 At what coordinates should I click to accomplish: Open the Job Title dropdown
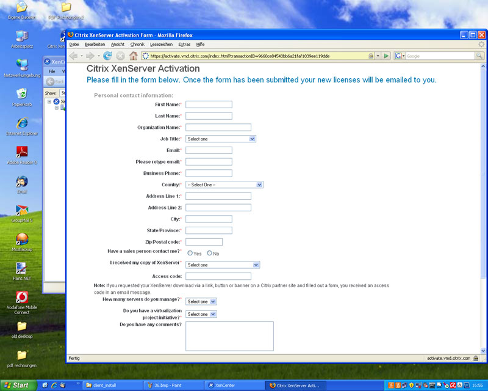point(221,139)
